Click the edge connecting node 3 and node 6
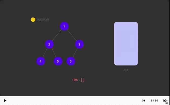Screen dimensions: 170x105 coord(75,53)
